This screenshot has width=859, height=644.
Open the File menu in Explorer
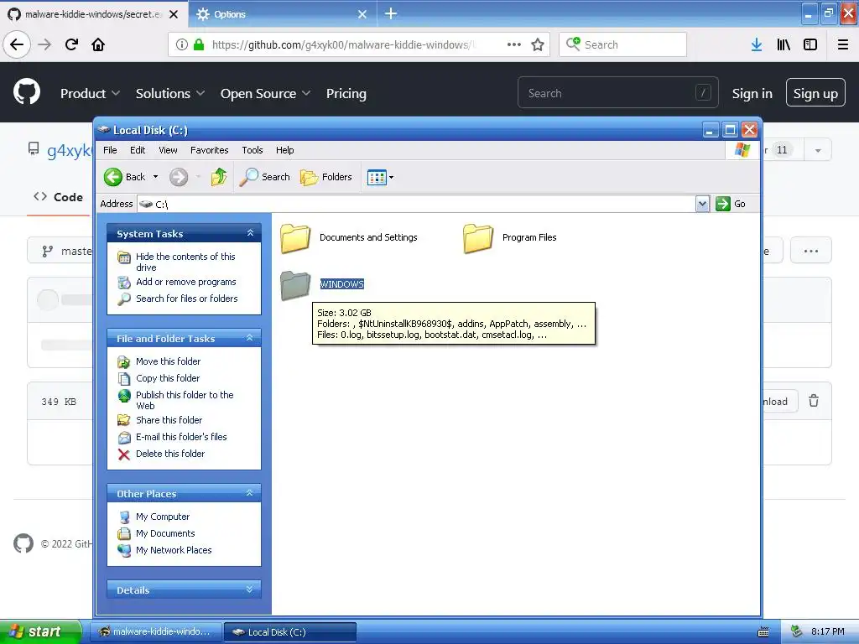[110, 150]
